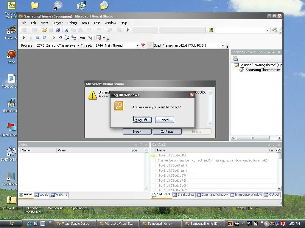Toggle auto-hide pin on Solution Explorer
This screenshot has height=228, width=305.
[274, 52]
